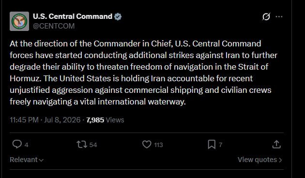The height and width of the screenshot is (178, 305).
Task: Click the post text about Iran strikes
Action: (143, 73)
